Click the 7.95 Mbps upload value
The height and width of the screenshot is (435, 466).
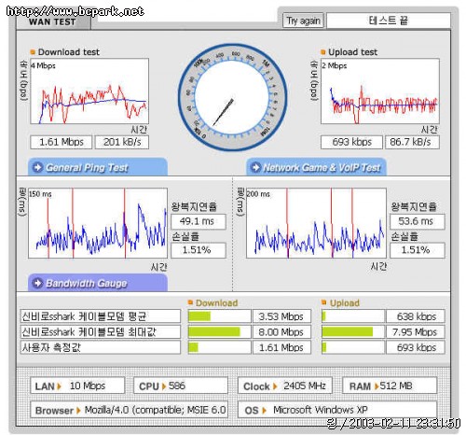416,331
